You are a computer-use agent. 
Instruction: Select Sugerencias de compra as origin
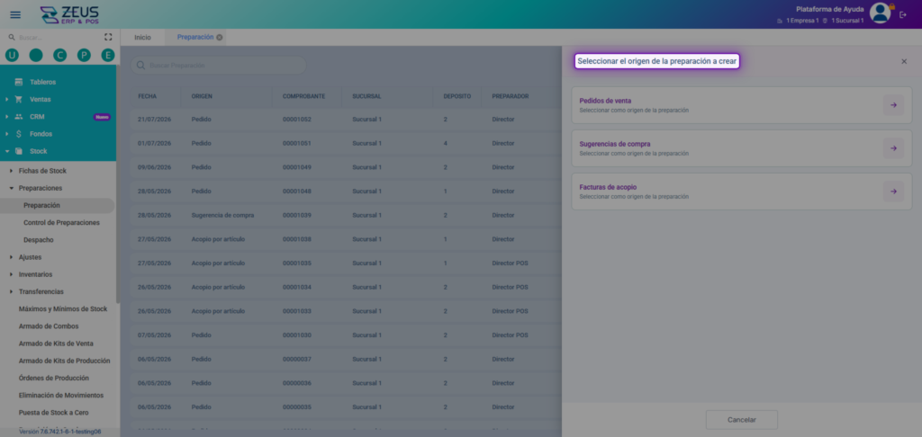tap(742, 148)
